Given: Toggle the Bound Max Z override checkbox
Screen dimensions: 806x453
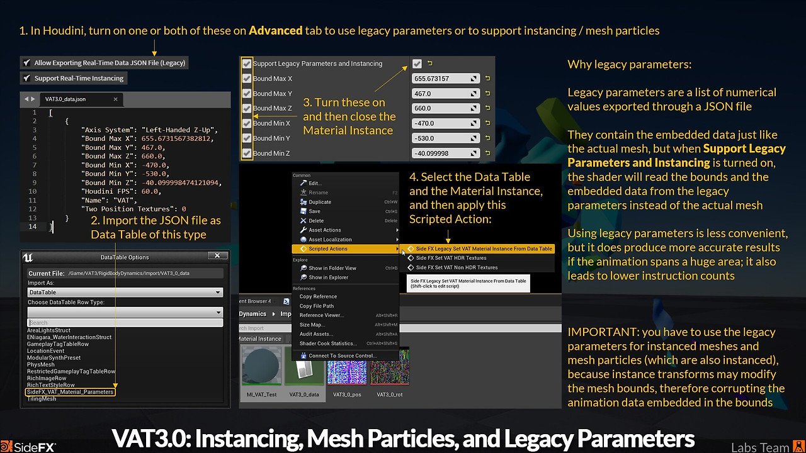Looking at the screenshot, I should 247,108.
